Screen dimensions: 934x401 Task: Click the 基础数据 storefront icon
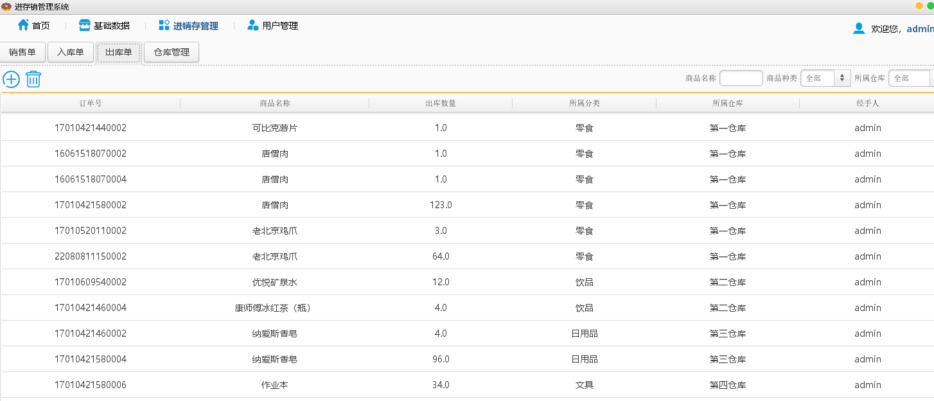point(84,24)
